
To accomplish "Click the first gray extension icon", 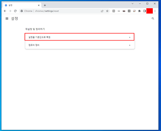I will pos(114,11).
